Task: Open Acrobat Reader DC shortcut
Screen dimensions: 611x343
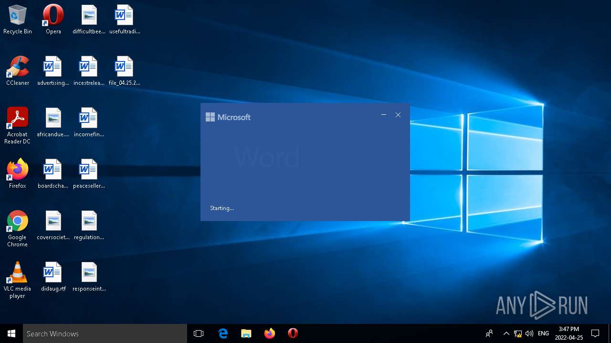Action: coord(18,126)
